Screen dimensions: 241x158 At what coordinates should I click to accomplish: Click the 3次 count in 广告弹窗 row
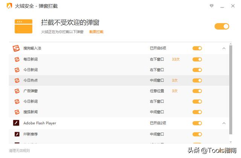click(x=175, y=91)
